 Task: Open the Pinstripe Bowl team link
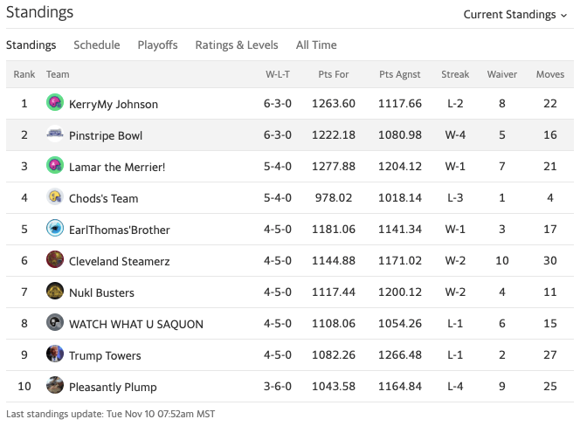pos(106,135)
